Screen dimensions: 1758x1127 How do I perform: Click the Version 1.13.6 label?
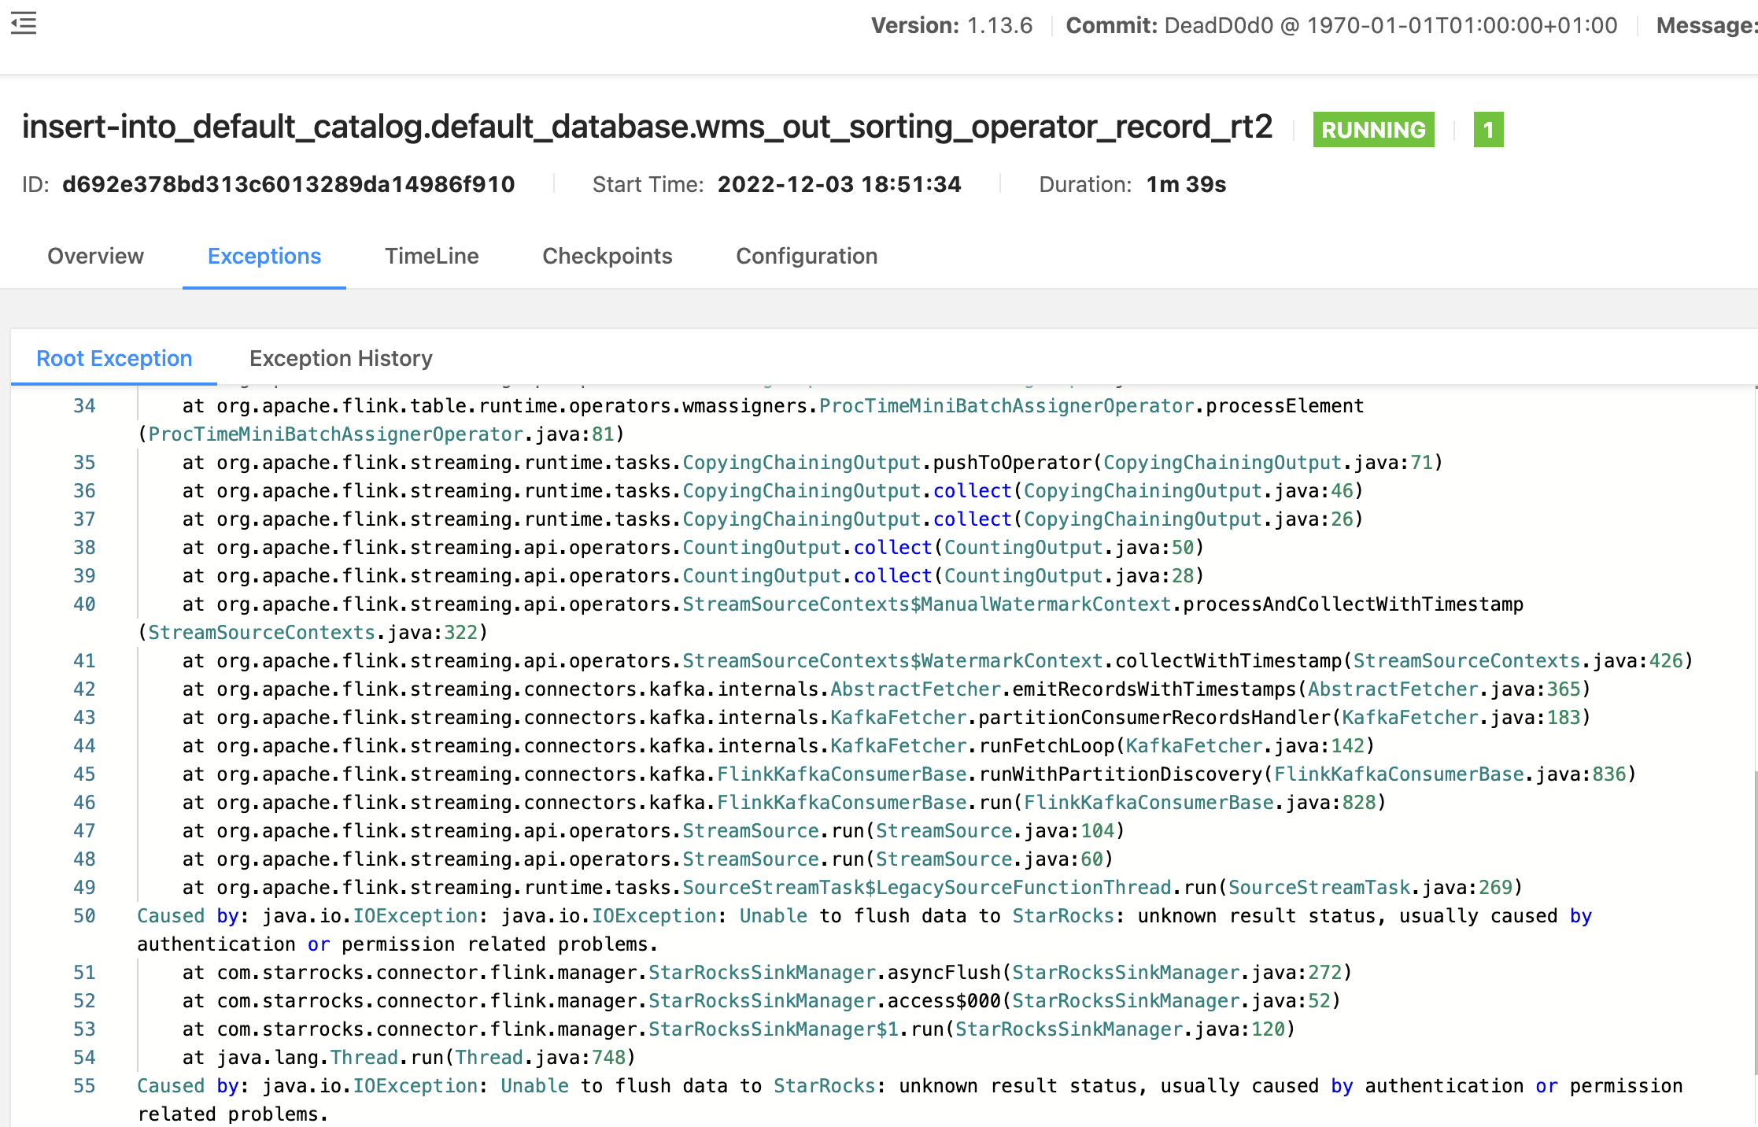pyautogui.click(x=951, y=25)
